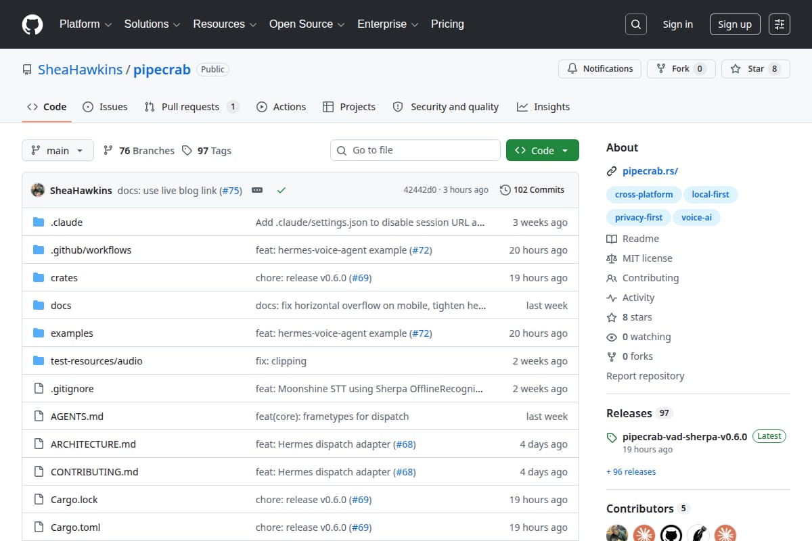
Task: Open the test-resources/audio folder
Action: tap(97, 361)
